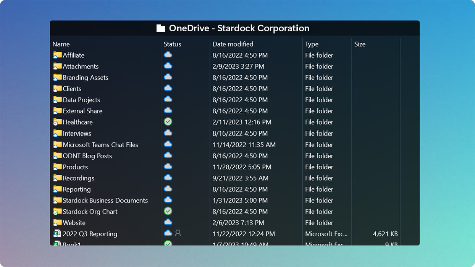Click the 4,621 KB size value

pos(385,234)
